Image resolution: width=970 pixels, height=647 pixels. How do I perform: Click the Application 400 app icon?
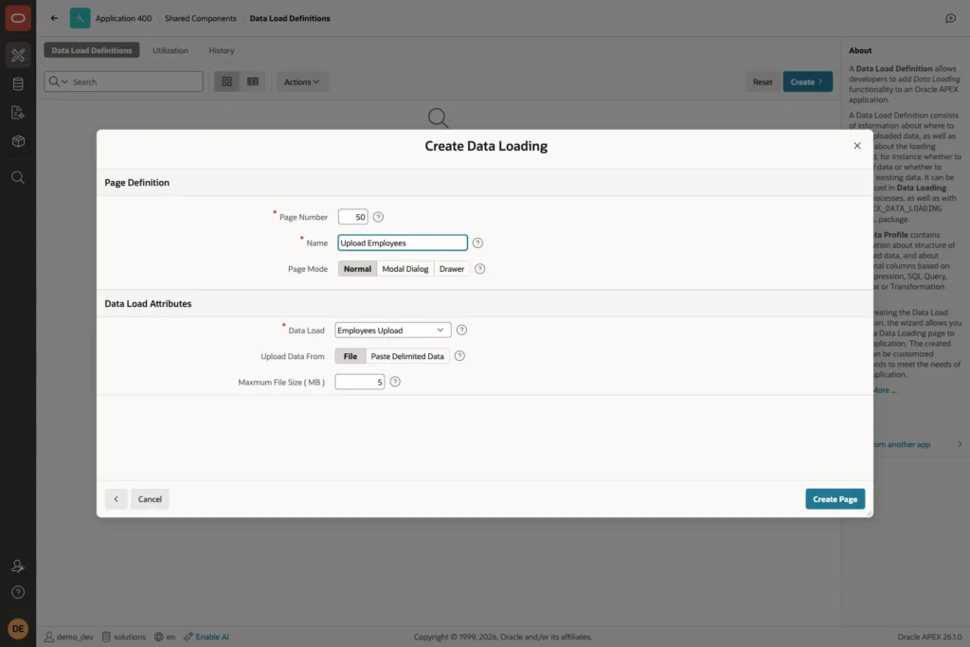[80, 18]
